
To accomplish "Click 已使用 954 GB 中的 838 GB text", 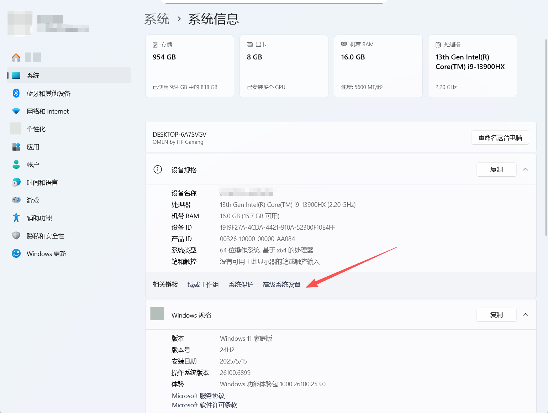I will pyautogui.click(x=185, y=87).
